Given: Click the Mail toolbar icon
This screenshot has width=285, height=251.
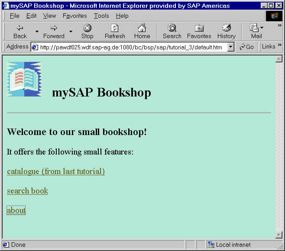Looking at the screenshot, I should (255, 29).
